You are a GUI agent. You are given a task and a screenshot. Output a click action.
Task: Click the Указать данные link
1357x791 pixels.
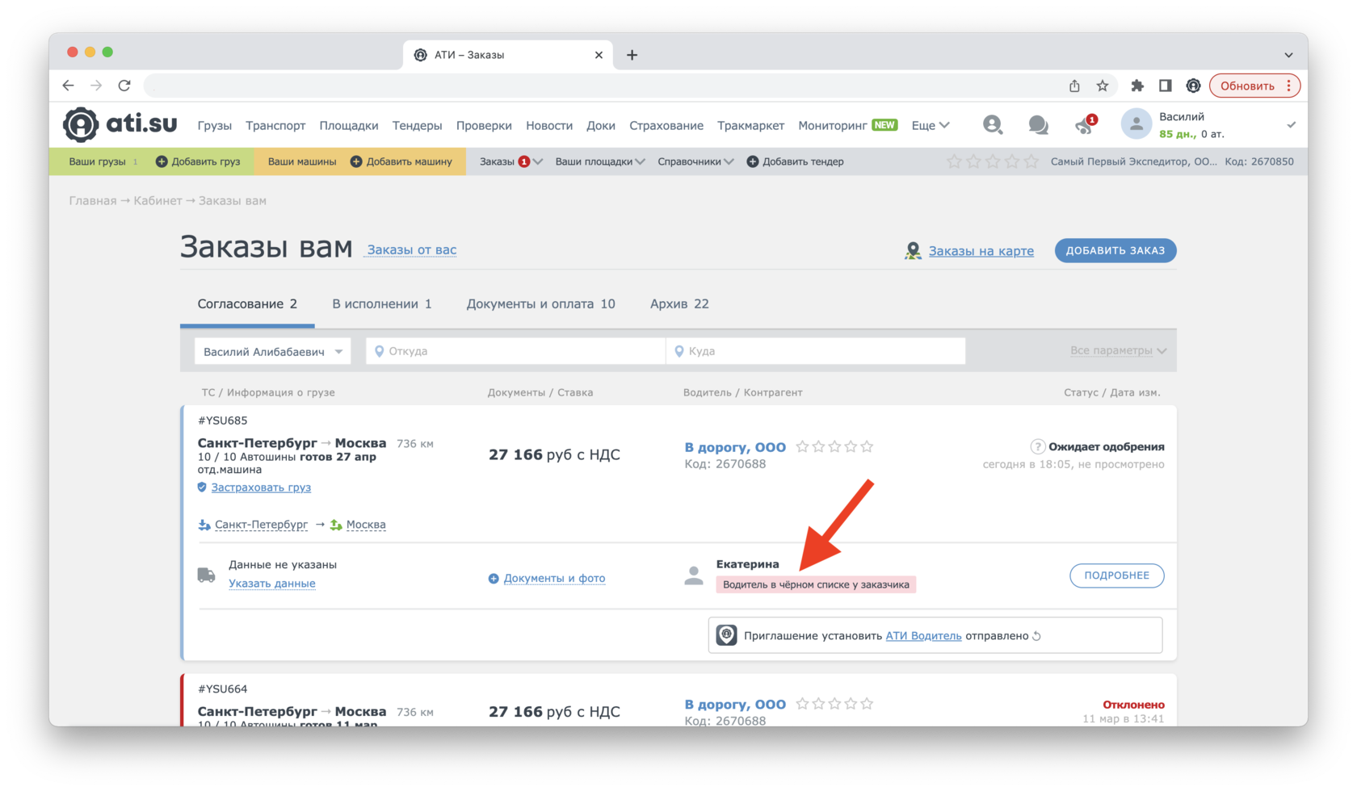click(272, 584)
